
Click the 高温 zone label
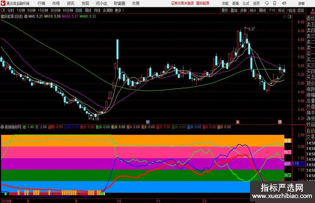[288, 141]
